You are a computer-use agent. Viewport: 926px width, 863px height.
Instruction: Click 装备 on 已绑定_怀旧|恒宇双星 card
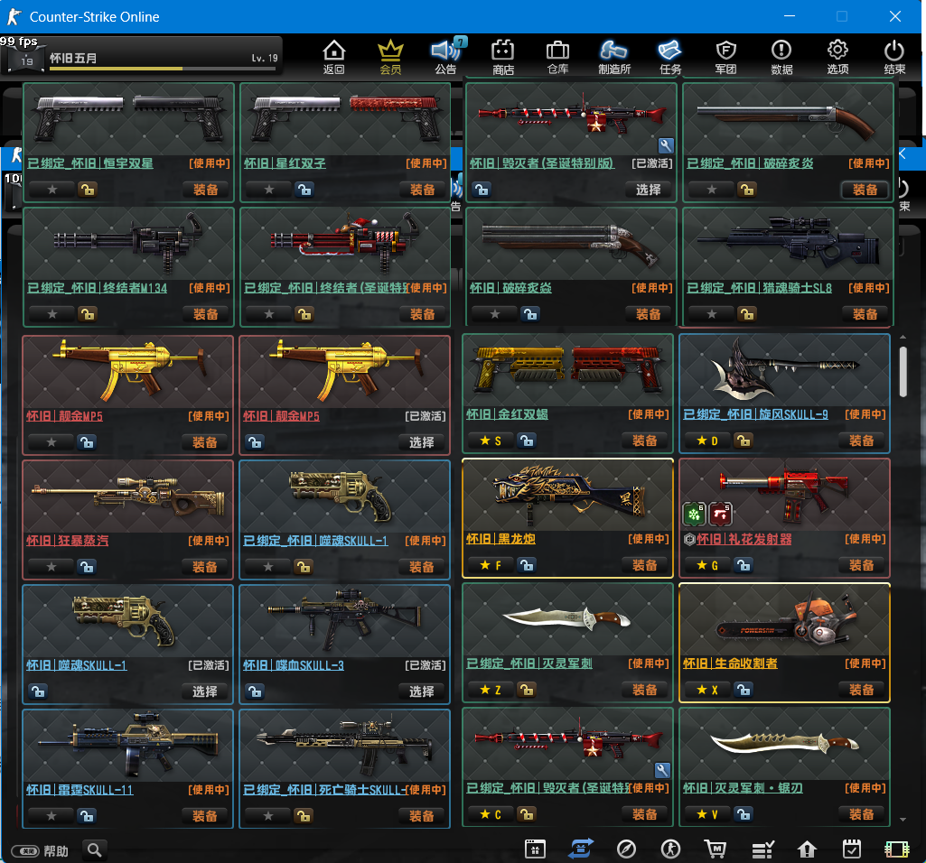click(x=205, y=190)
